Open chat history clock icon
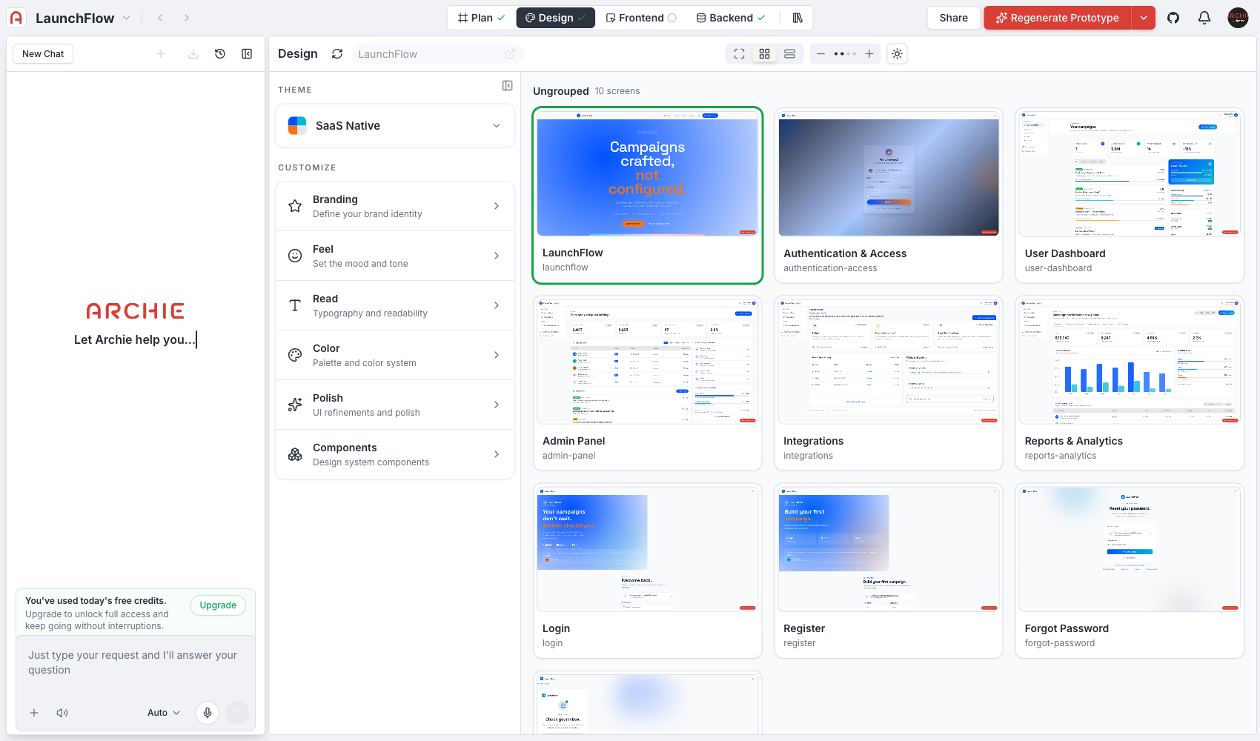The height and width of the screenshot is (741, 1260). 220,54
